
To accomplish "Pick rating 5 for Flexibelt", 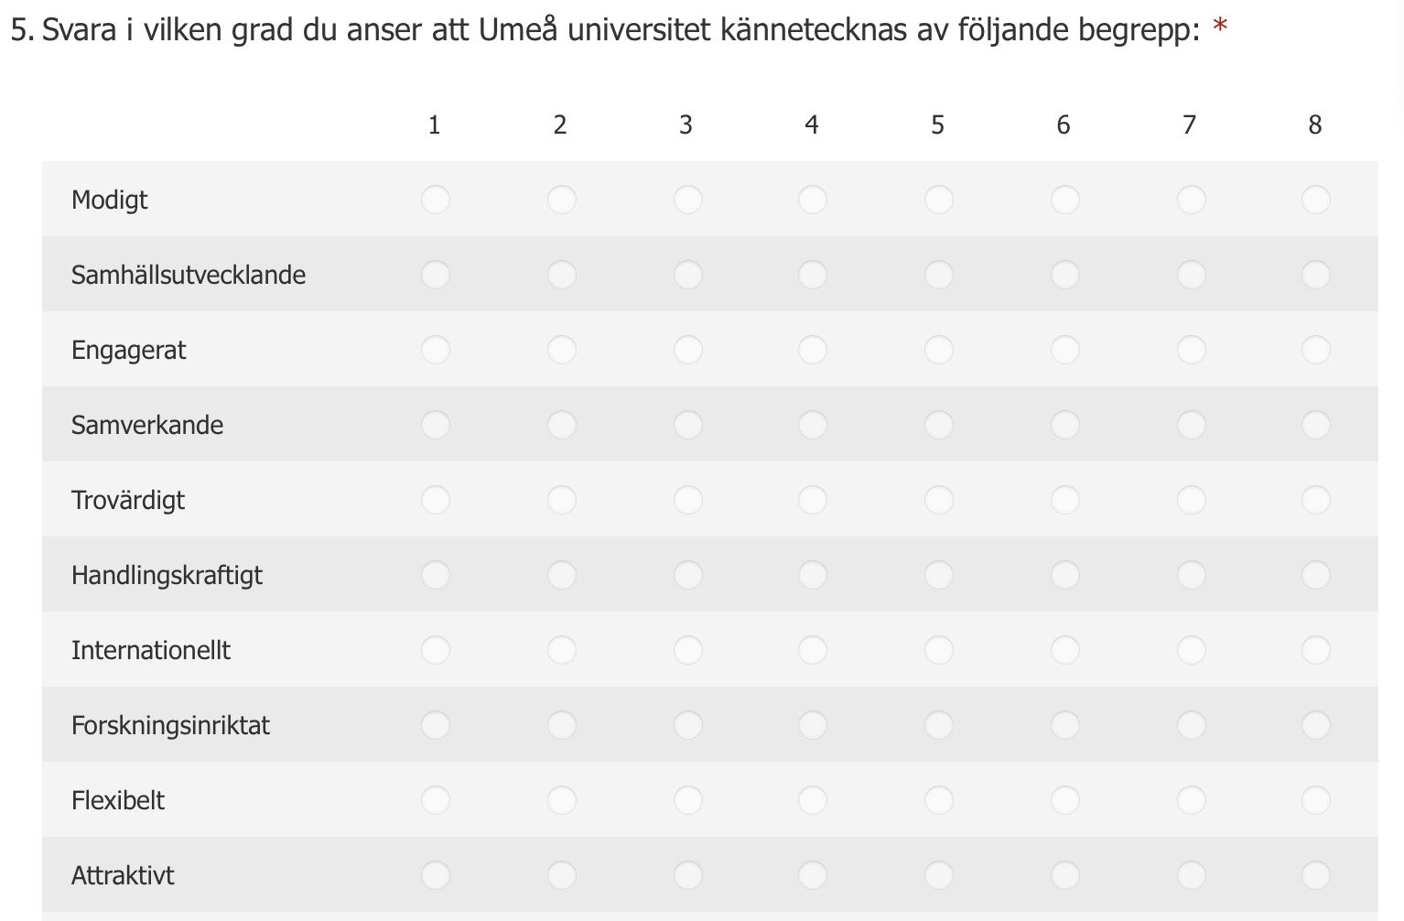I will coord(938,800).
